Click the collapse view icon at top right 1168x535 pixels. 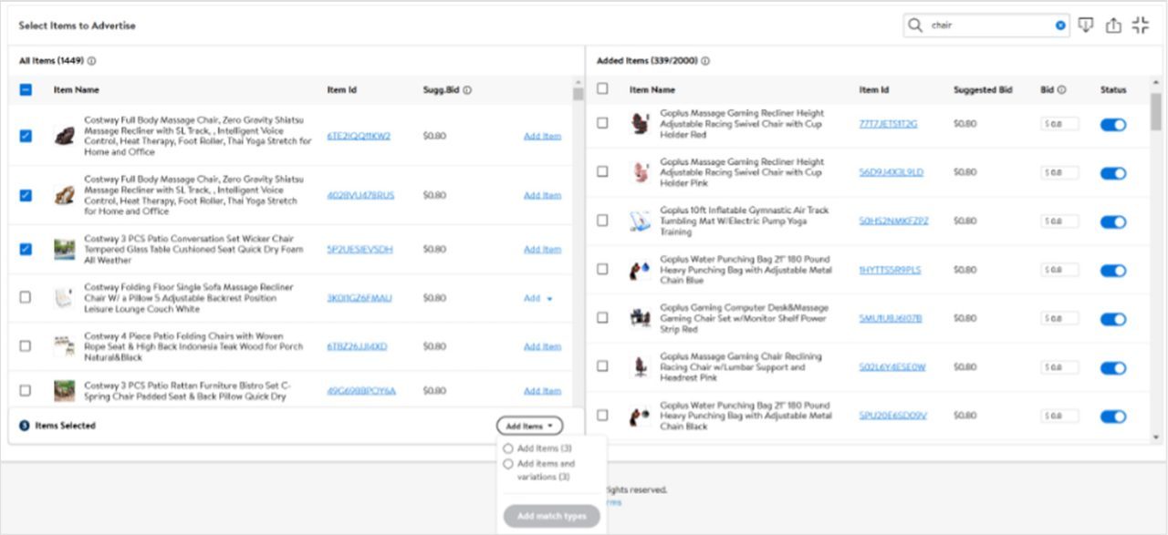point(1141,25)
